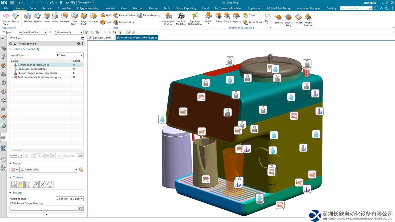This screenshot has width=395, height=222.
Task: Collapse the Results: Sustainability section
Action: (10, 49)
